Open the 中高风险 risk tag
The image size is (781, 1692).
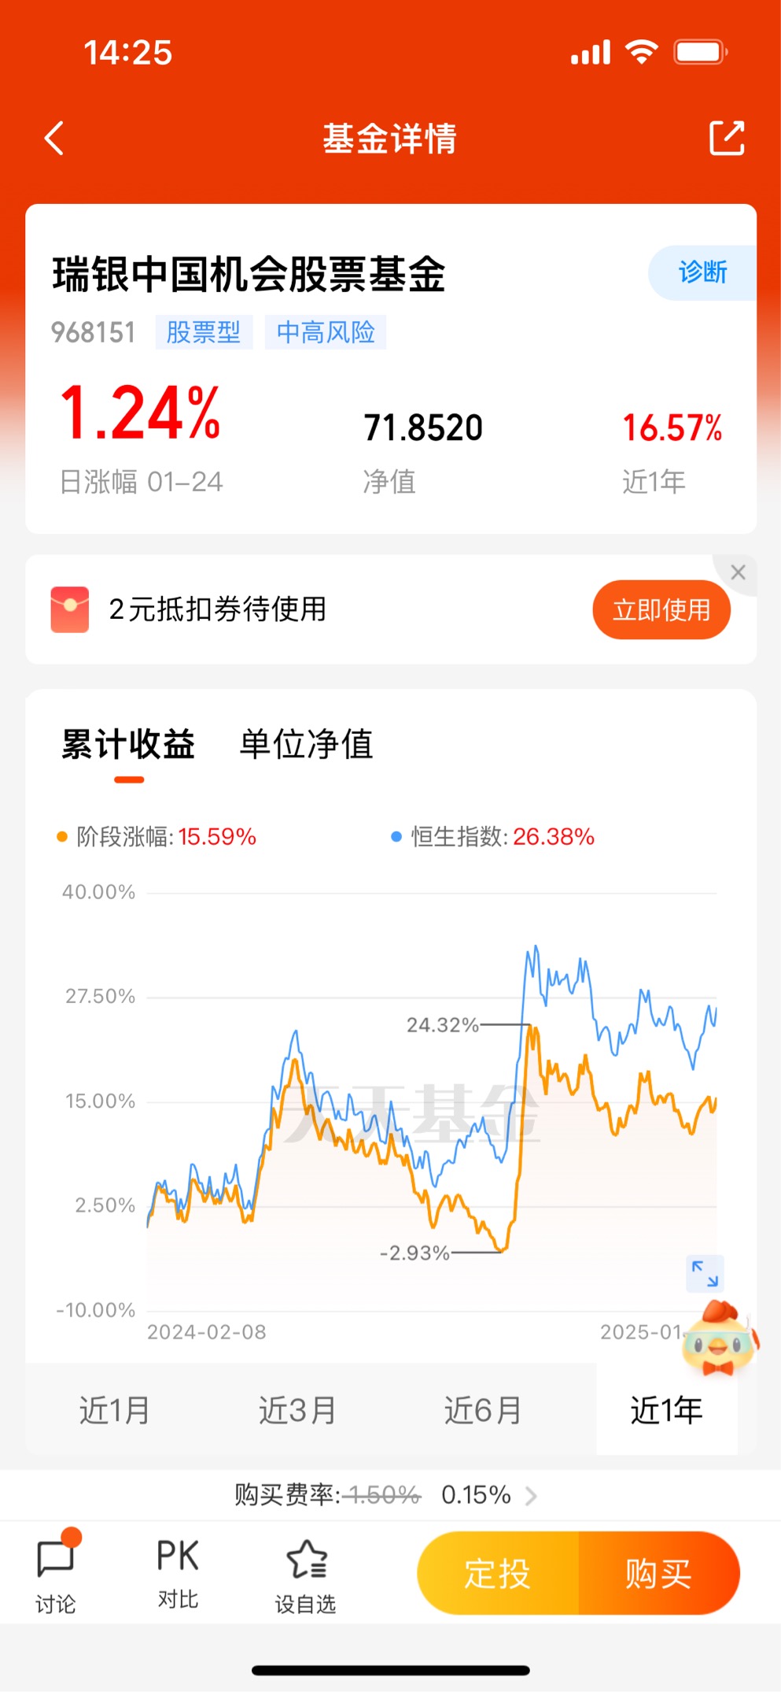point(326,332)
